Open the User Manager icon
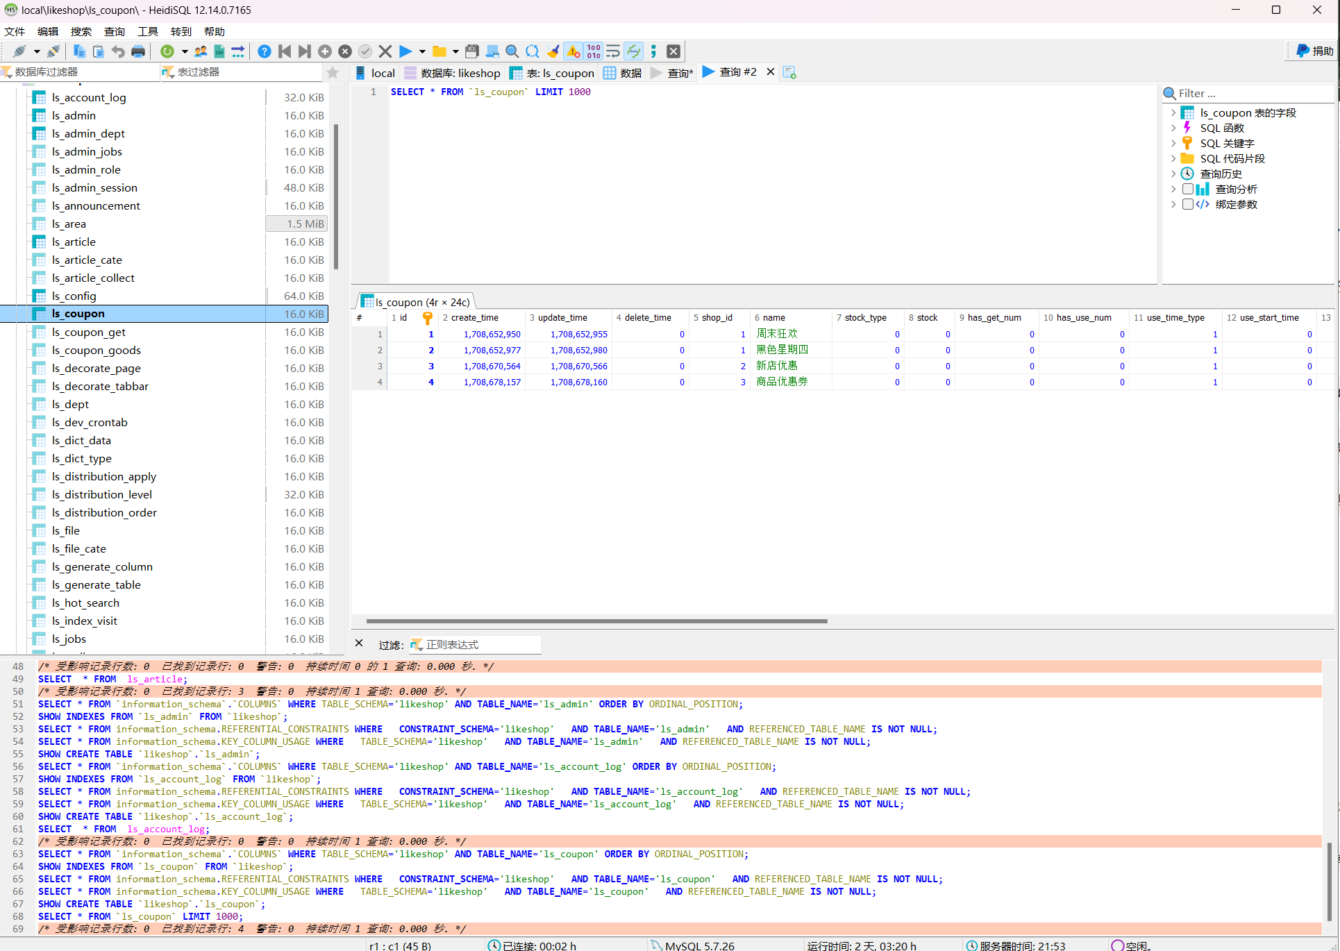 [201, 51]
